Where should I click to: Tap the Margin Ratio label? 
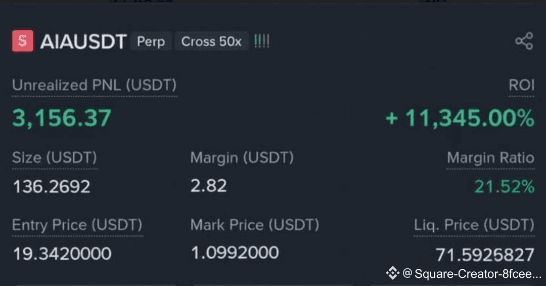point(490,157)
